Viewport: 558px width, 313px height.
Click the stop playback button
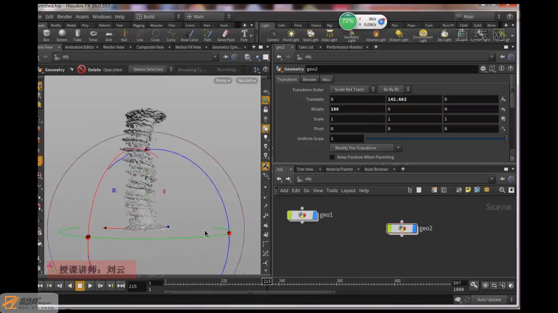point(80,286)
